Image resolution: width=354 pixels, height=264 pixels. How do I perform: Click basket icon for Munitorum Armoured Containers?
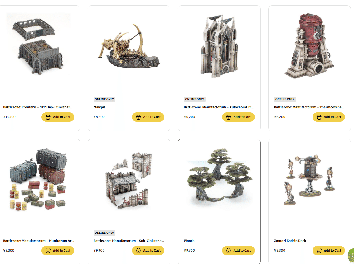[48, 251]
